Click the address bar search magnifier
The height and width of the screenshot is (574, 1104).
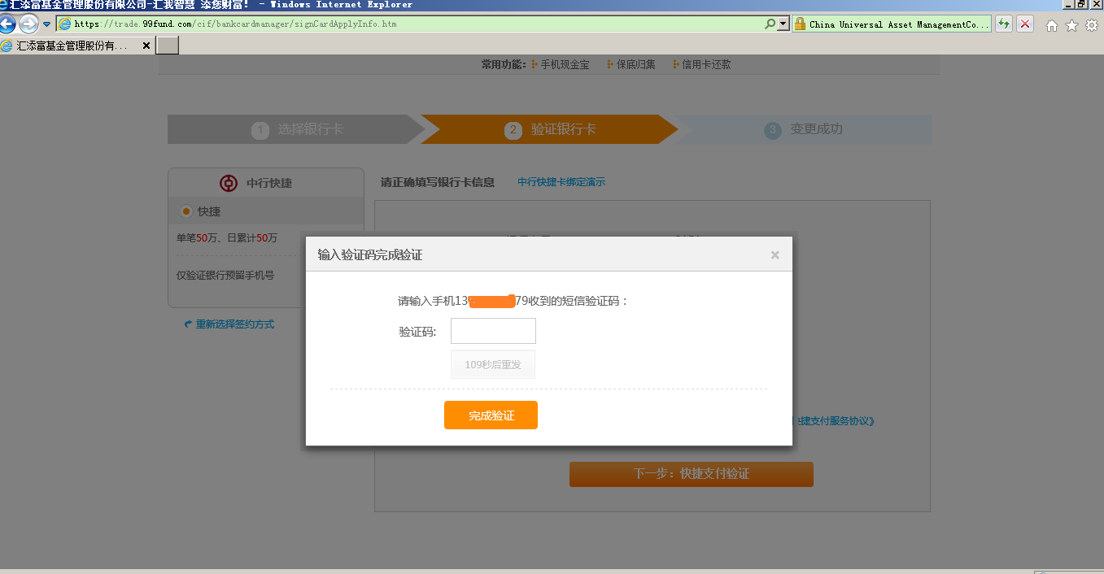click(770, 24)
